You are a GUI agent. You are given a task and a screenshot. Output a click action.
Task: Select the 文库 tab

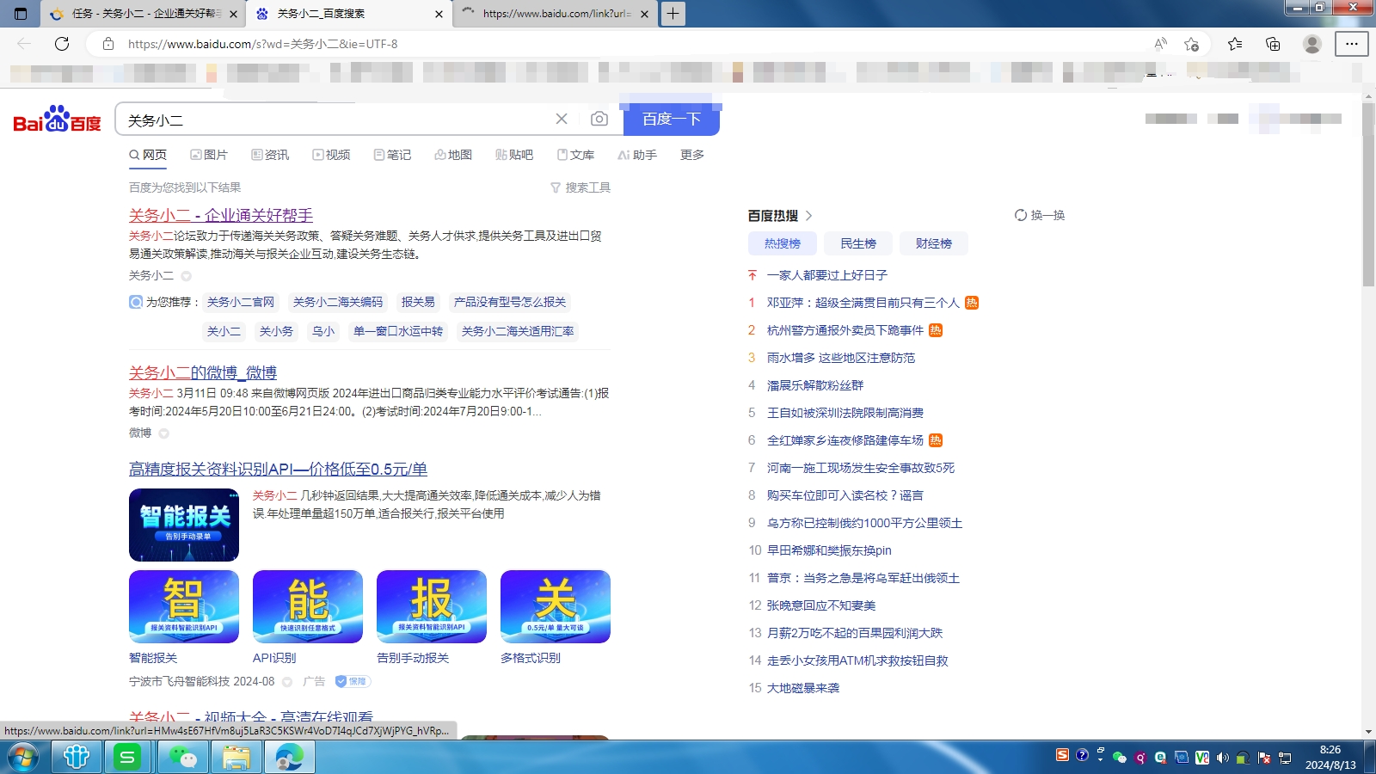click(575, 155)
